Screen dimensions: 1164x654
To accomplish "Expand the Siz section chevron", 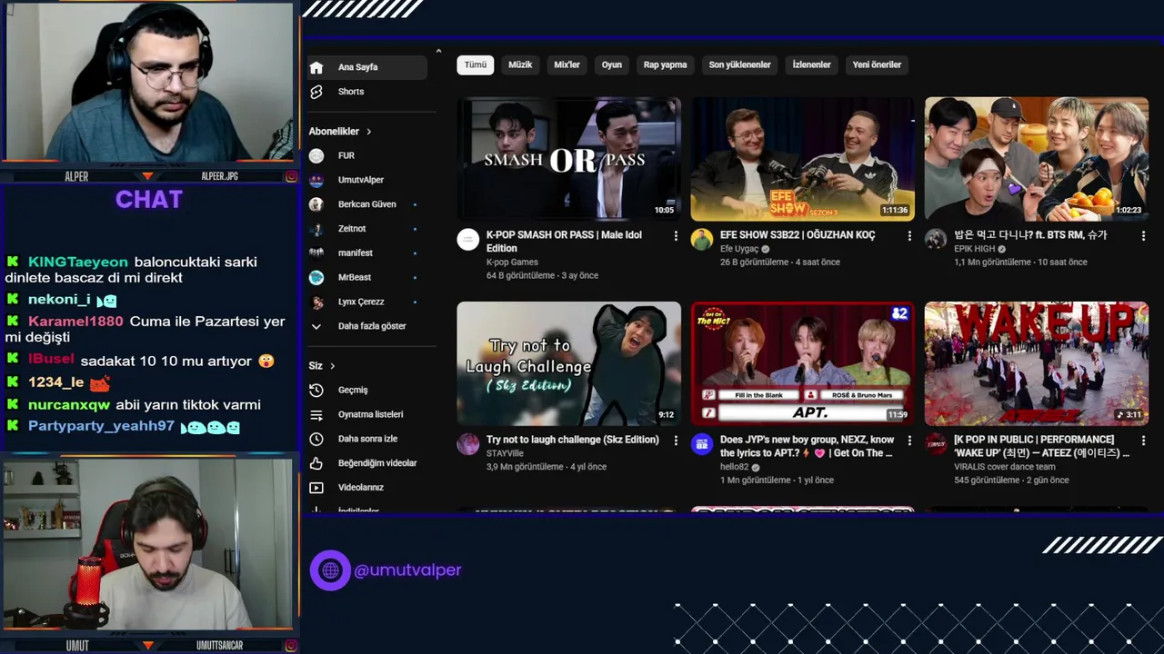I will coord(332,366).
